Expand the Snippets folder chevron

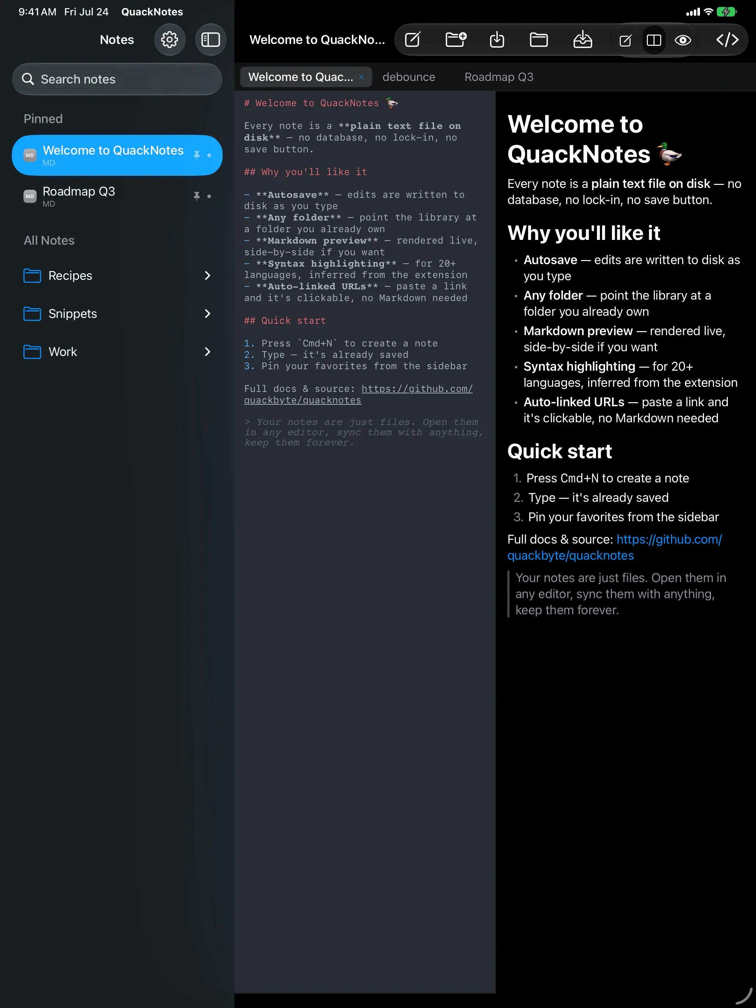(x=207, y=314)
